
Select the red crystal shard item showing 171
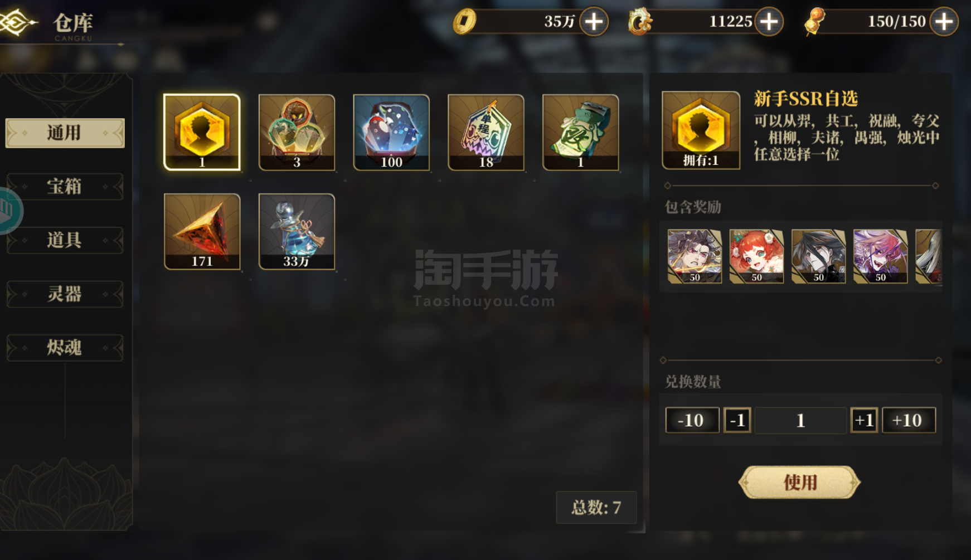(202, 231)
